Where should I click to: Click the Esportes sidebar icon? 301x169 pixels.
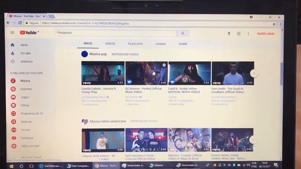coord(13,89)
